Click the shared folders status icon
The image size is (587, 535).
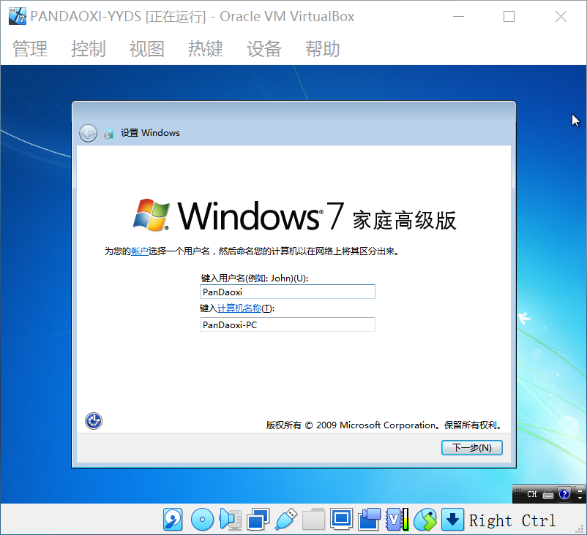coord(313,520)
